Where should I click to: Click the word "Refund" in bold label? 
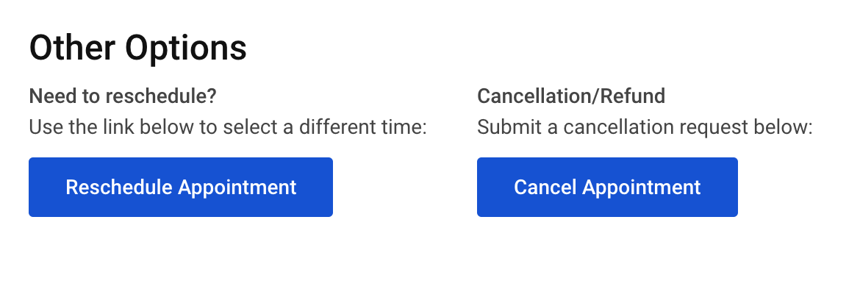(x=632, y=96)
